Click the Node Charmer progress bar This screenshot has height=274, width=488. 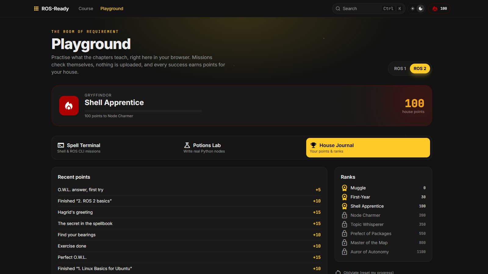pyautogui.click(x=143, y=111)
